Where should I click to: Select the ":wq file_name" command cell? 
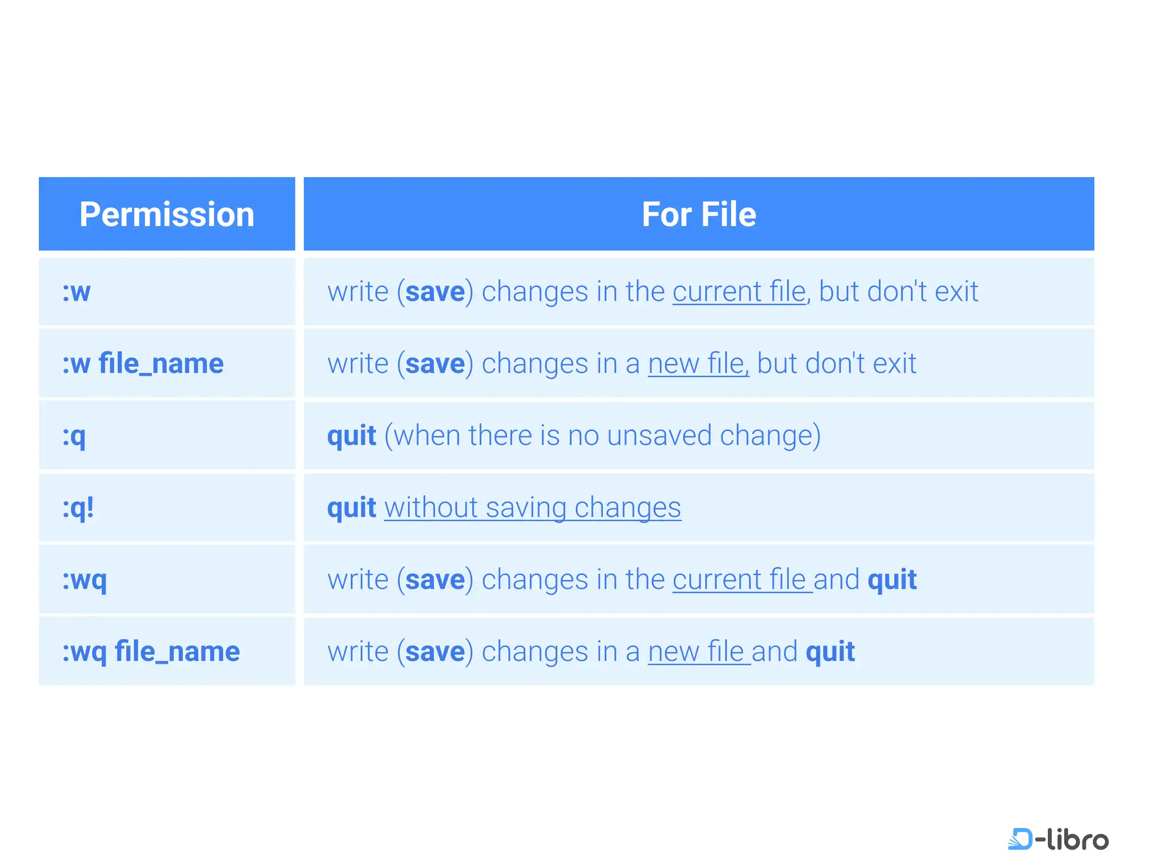[151, 651]
